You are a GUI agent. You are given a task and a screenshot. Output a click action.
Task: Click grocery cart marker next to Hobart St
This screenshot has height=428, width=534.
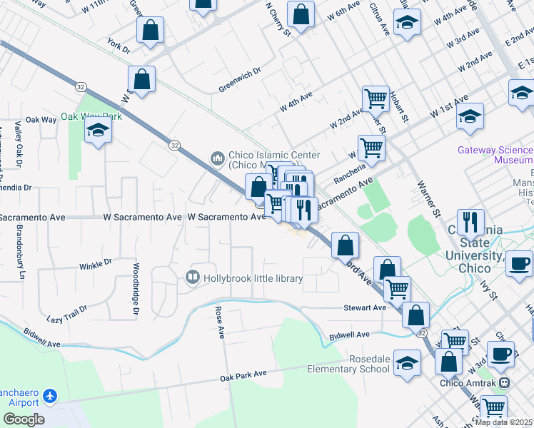pos(376,100)
